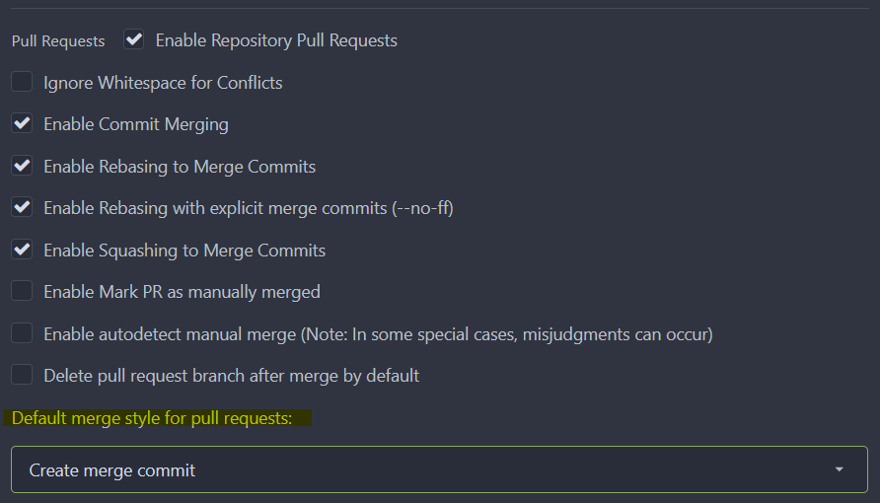Click the Enable Repository Pull Requests label text
The height and width of the screenshot is (503, 880).
pyautogui.click(x=276, y=40)
